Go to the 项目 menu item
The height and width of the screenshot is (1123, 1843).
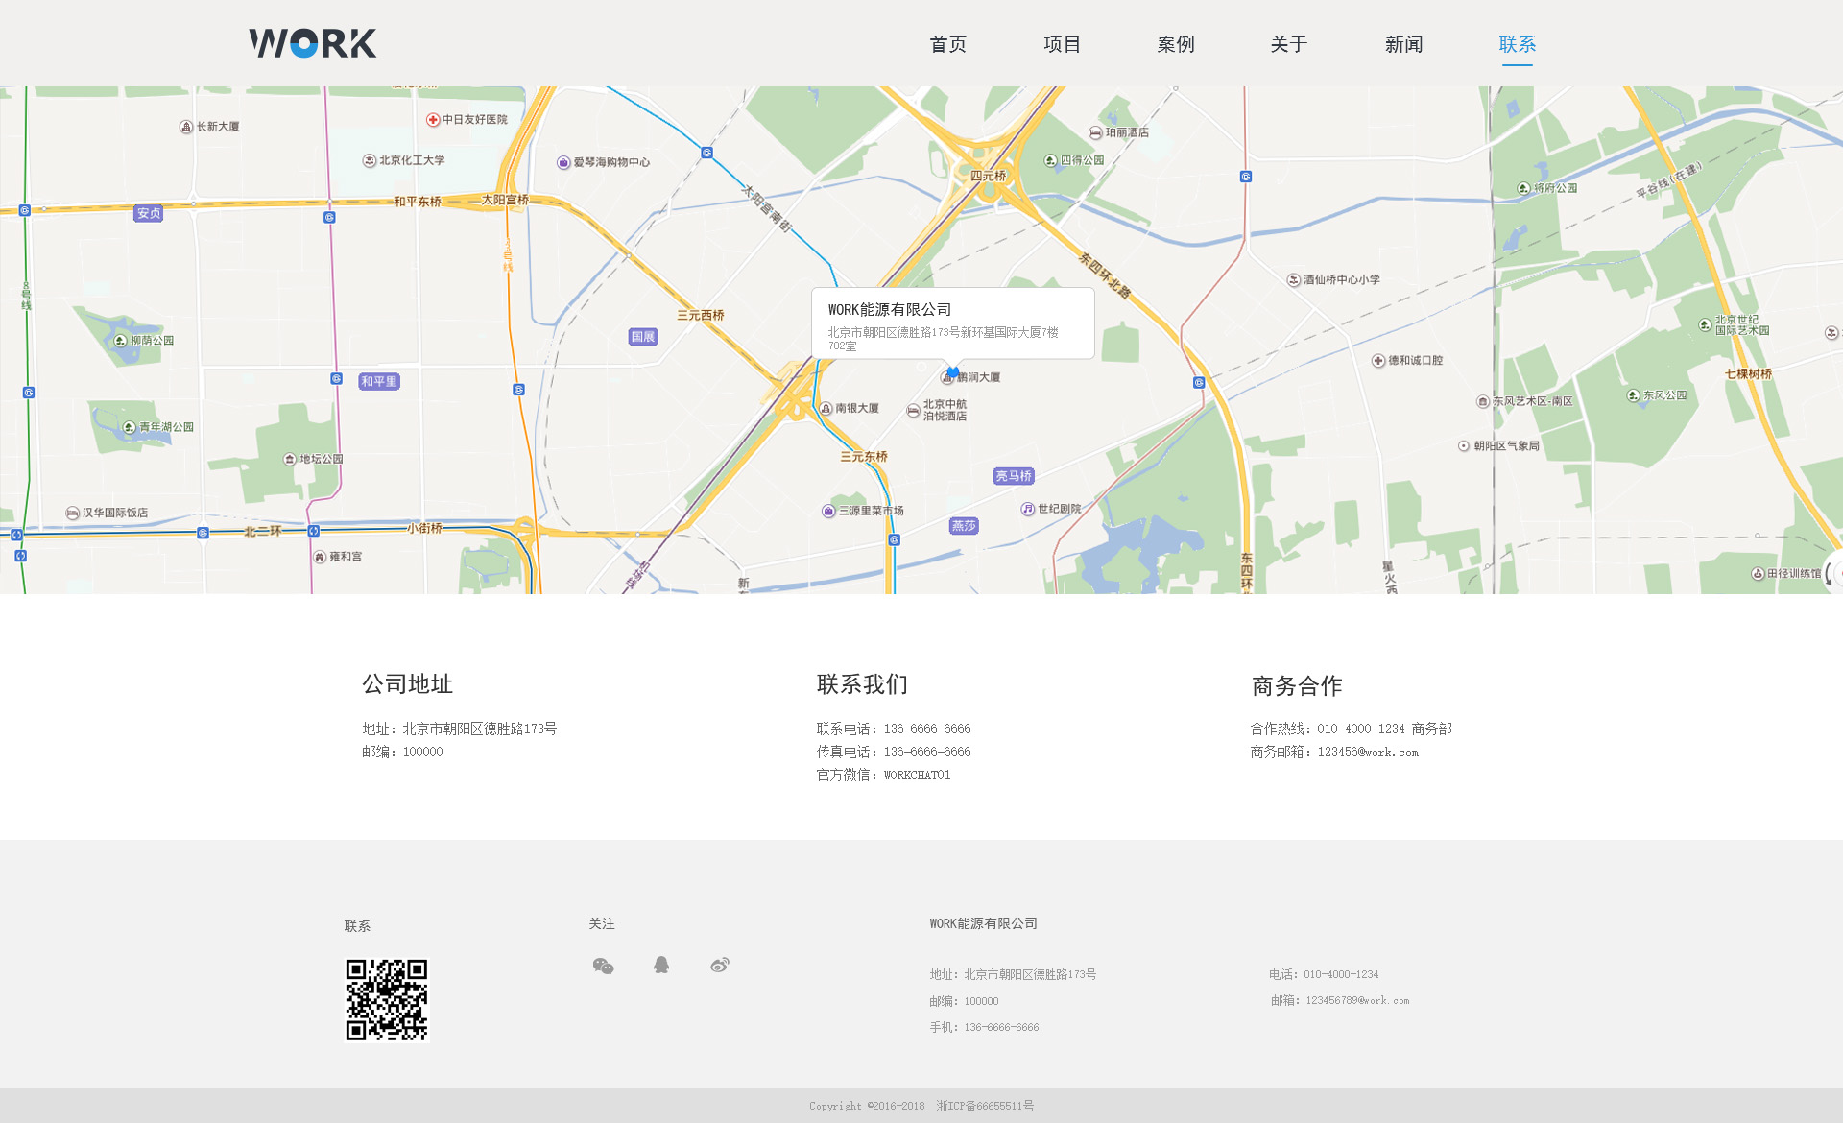click(1062, 44)
